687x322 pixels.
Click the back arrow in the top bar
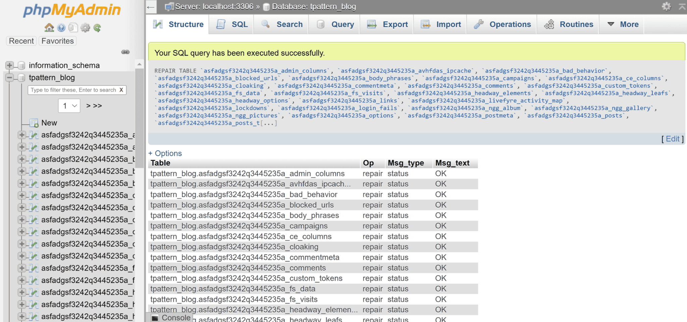(x=151, y=7)
